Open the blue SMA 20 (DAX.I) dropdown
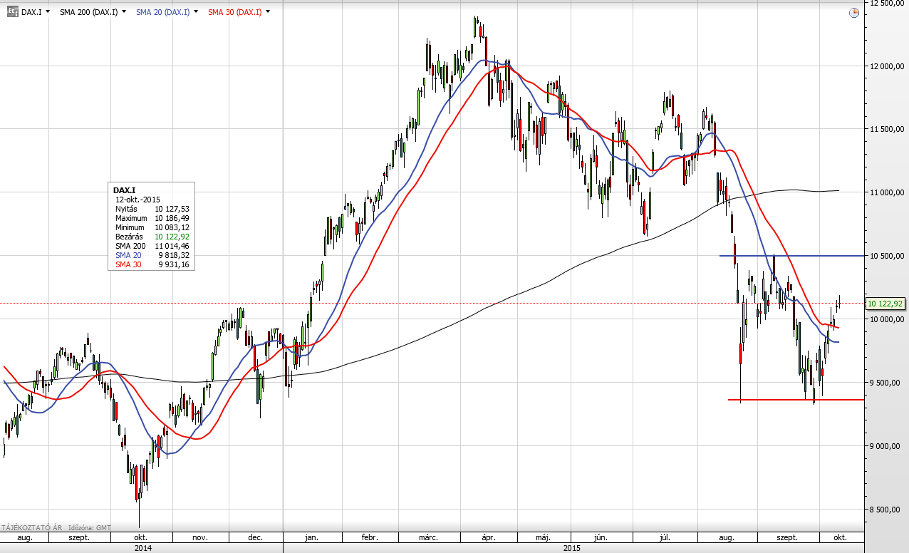The image size is (909, 553). point(197,12)
